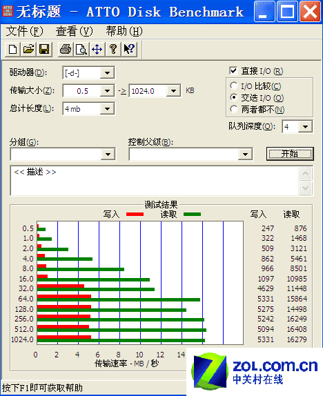
Task: Click the status bar text 按下F1即可获取帮助
Action: [x=42, y=388]
